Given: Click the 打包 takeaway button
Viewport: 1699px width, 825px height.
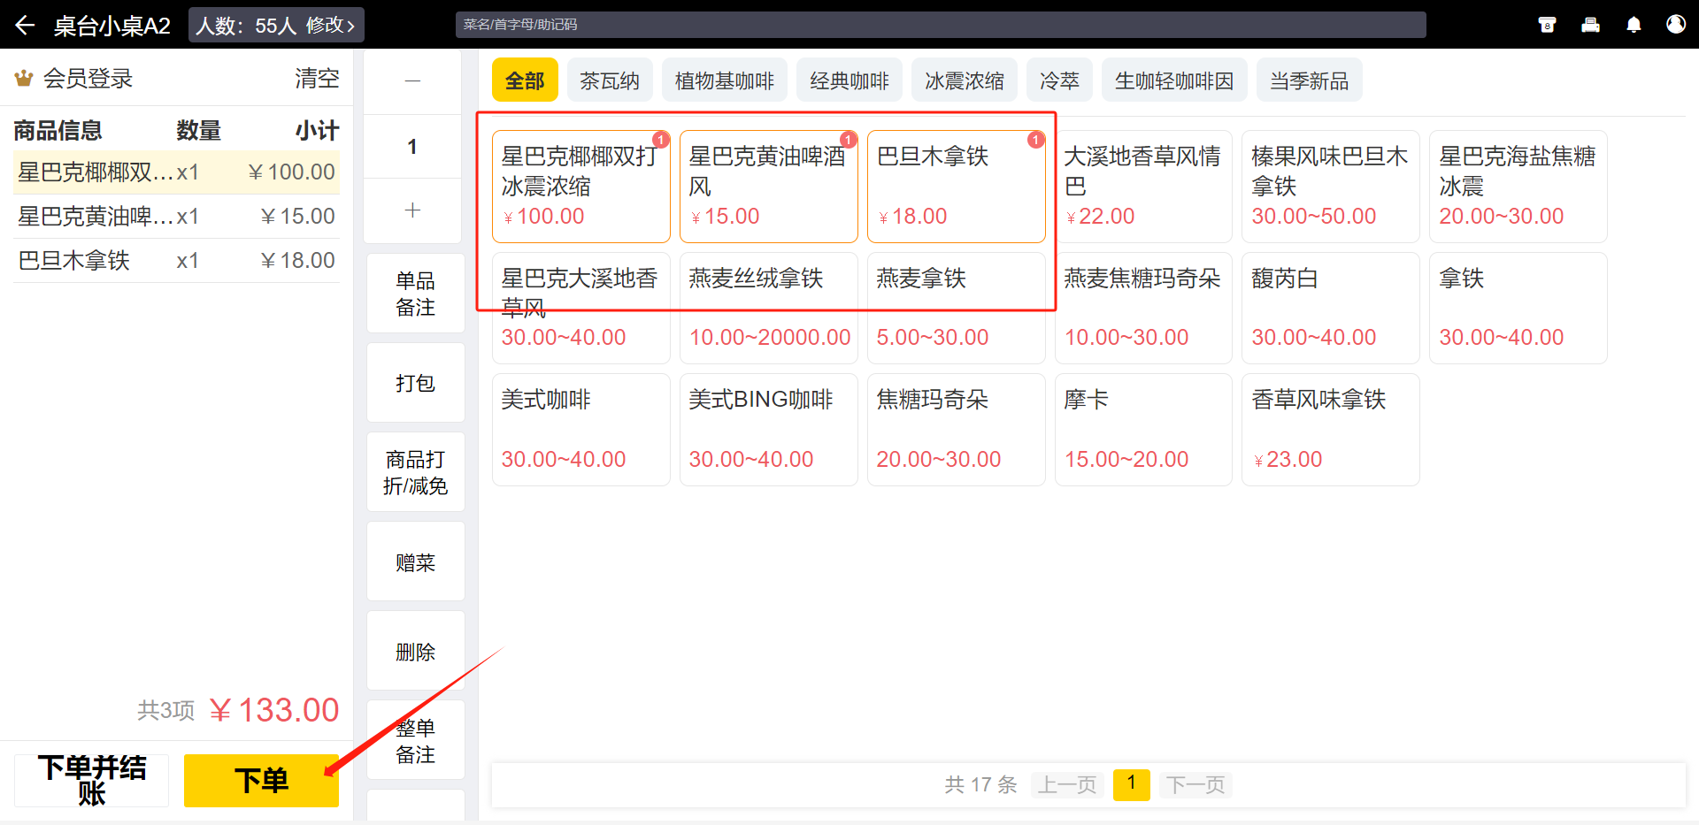Looking at the screenshot, I should (x=415, y=383).
